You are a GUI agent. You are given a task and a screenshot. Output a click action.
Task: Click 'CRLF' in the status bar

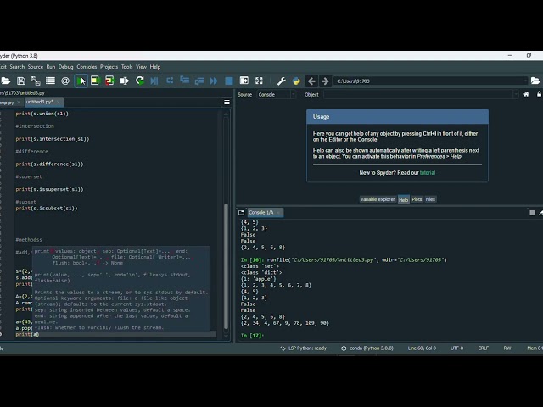coord(484,348)
